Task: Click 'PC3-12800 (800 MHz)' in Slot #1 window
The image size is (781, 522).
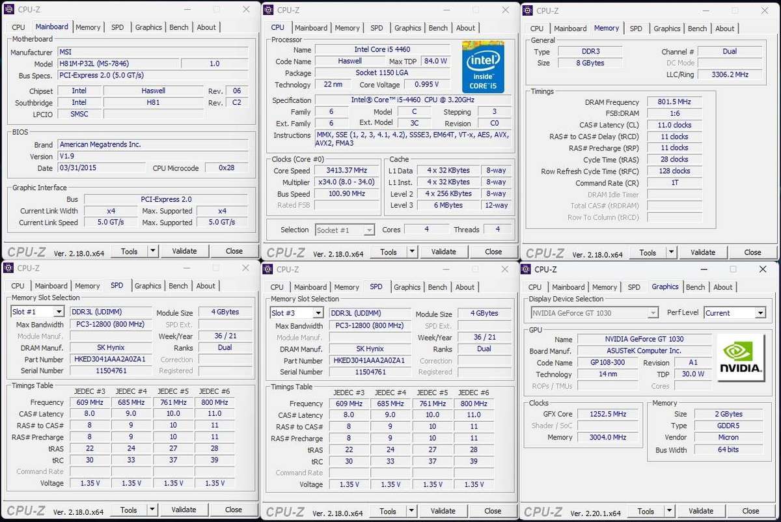Action: tap(111, 325)
